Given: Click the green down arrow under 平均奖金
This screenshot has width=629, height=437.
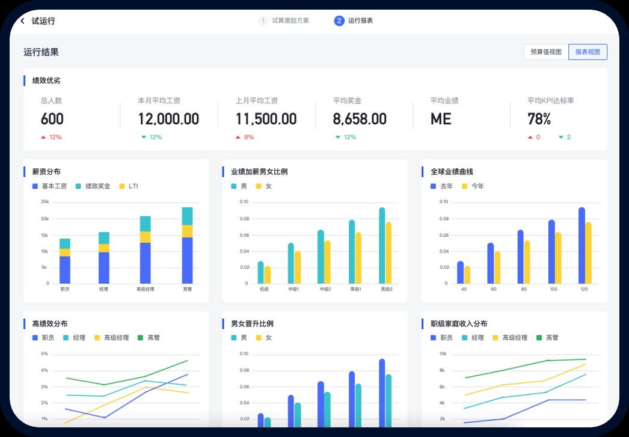Looking at the screenshot, I should [338, 137].
